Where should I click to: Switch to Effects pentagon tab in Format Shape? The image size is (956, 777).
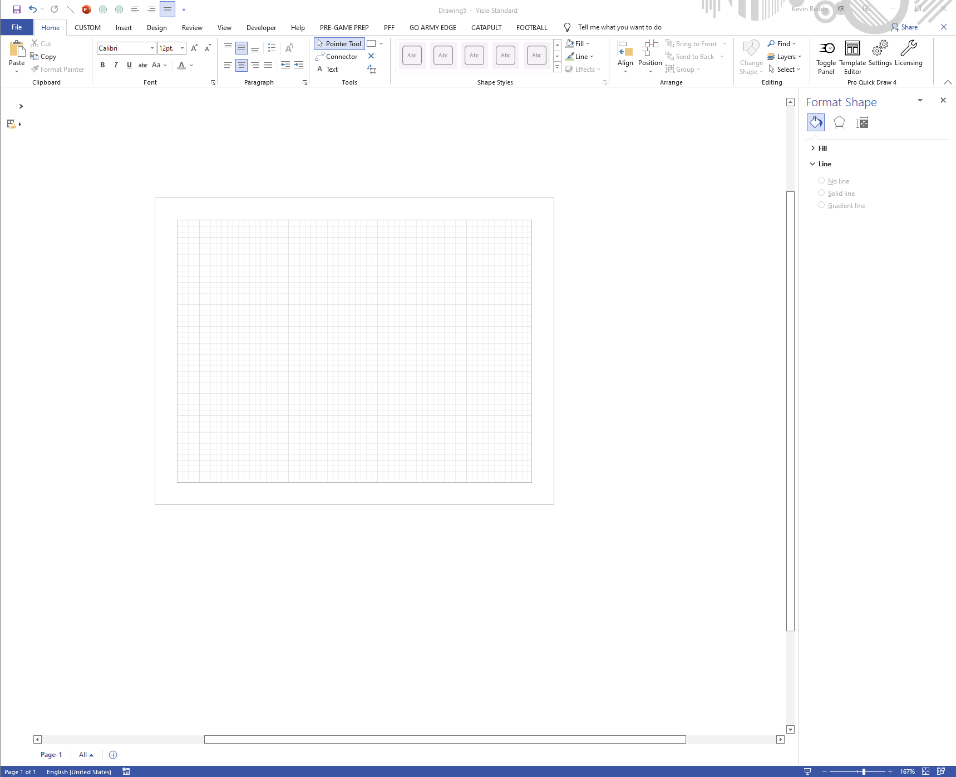(839, 122)
